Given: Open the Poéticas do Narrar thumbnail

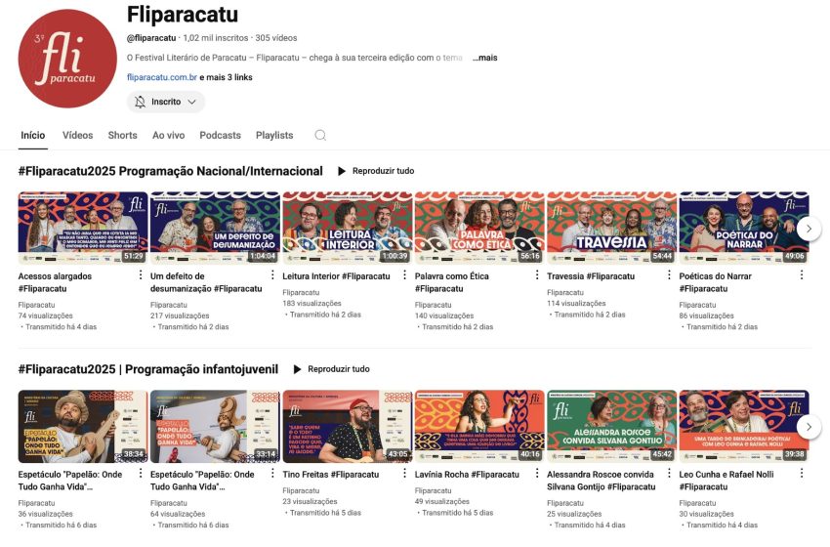Looking at the screenshot, I should tap(744, 228).
